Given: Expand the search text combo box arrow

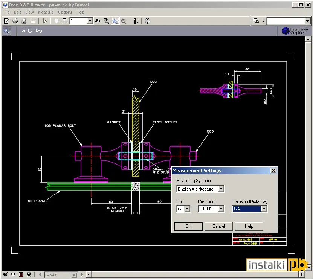Looking at the screenshot, I should tap(307, 21).
